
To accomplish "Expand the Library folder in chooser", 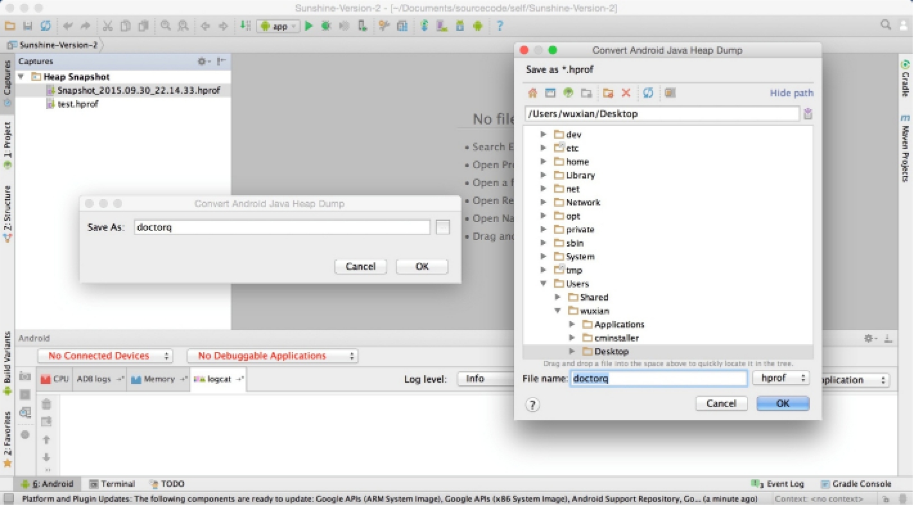I will coord(543,175).
